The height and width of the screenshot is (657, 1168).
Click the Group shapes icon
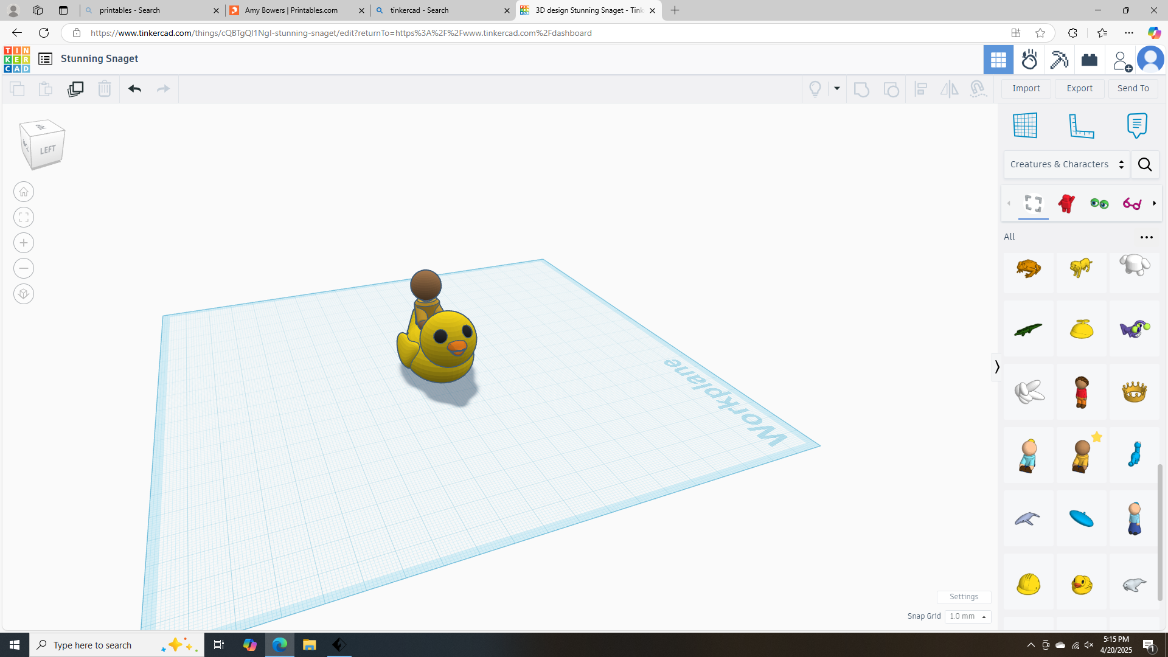[861, 89]
